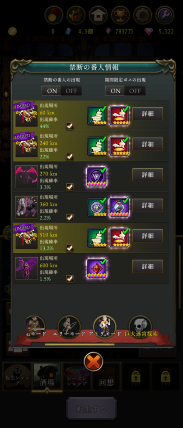
Task: Uncheck the 600 km guardian checkbox
Action: (x=70, y=278)
